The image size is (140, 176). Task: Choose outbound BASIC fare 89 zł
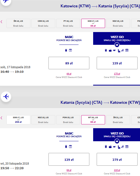point(69,63)
